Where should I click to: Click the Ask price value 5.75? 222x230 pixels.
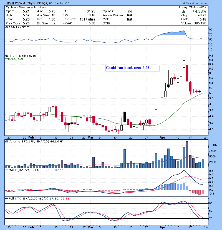(52, 11)
